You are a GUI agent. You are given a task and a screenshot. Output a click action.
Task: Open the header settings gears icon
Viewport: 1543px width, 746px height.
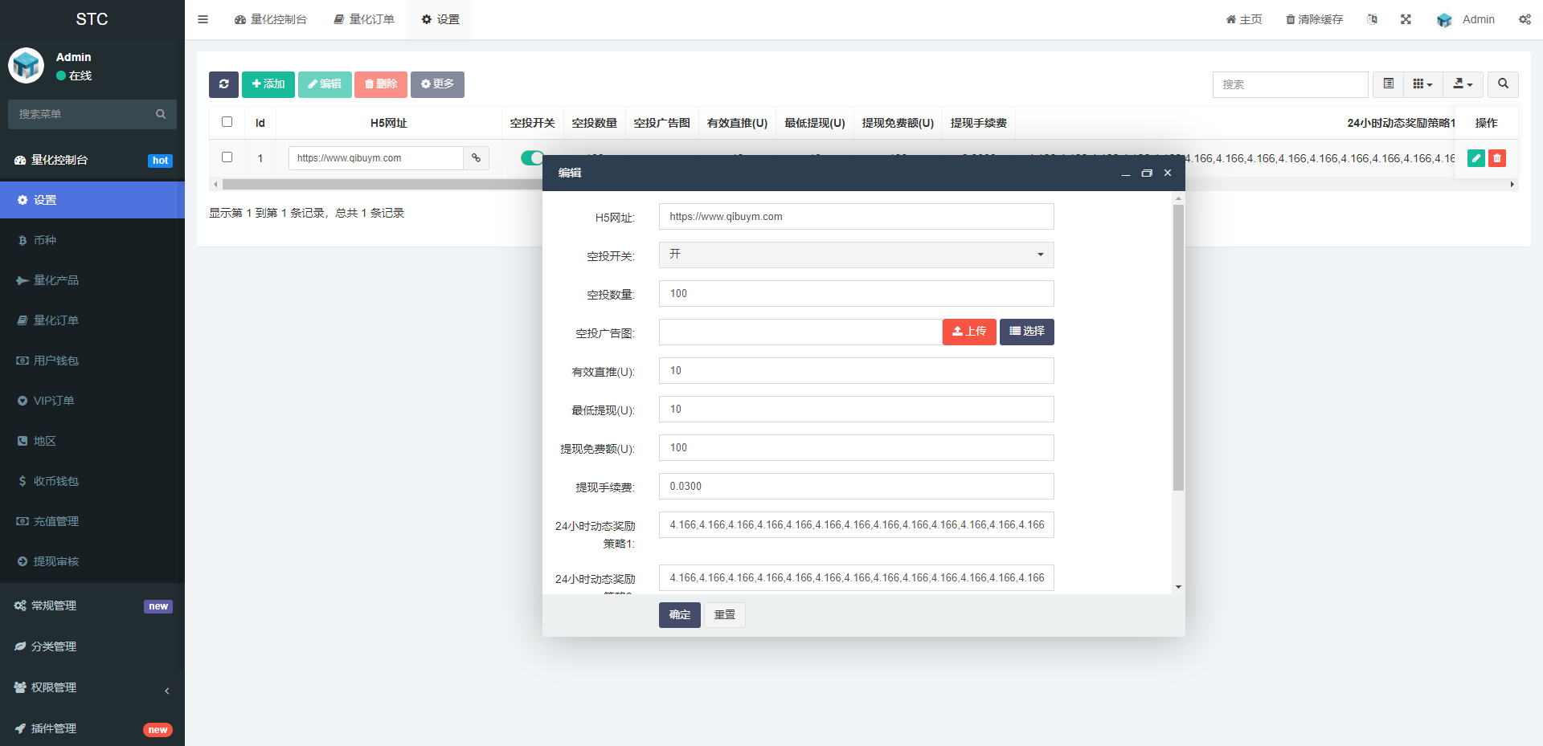click(1525, 19)
